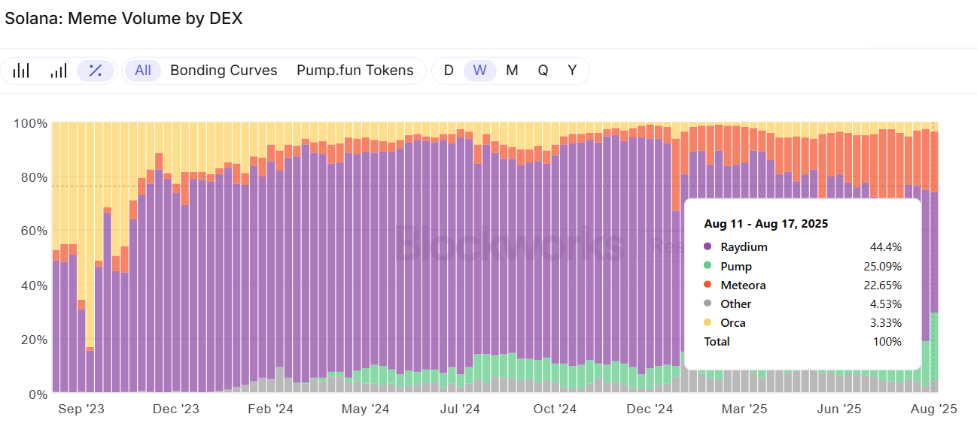Set the interval to weekly (W)
977x426 pixels.
point(480,71)
